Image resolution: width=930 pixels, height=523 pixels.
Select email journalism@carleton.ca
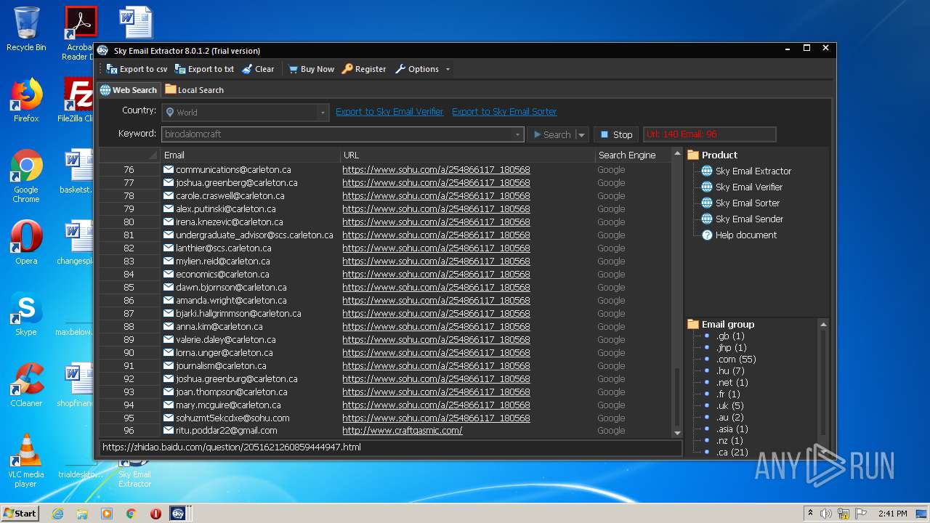[x=221, y=365]
